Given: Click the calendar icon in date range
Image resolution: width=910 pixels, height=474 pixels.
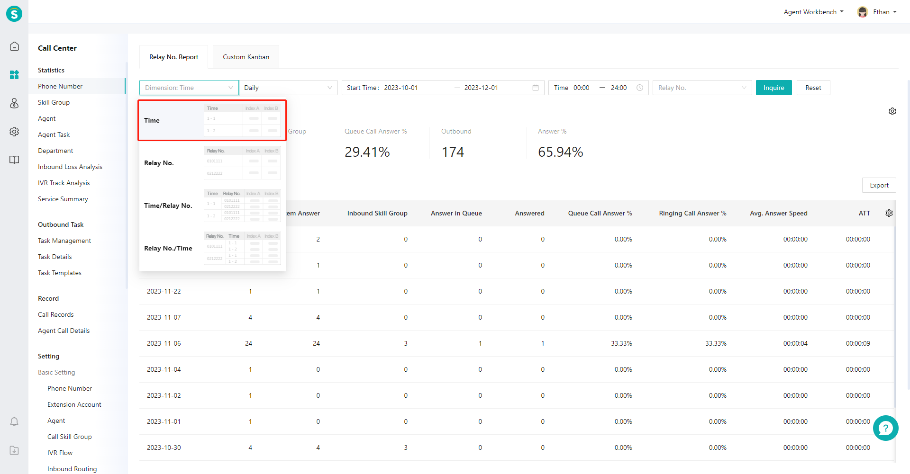Looking at the screenshot, I should click(536, 88).
